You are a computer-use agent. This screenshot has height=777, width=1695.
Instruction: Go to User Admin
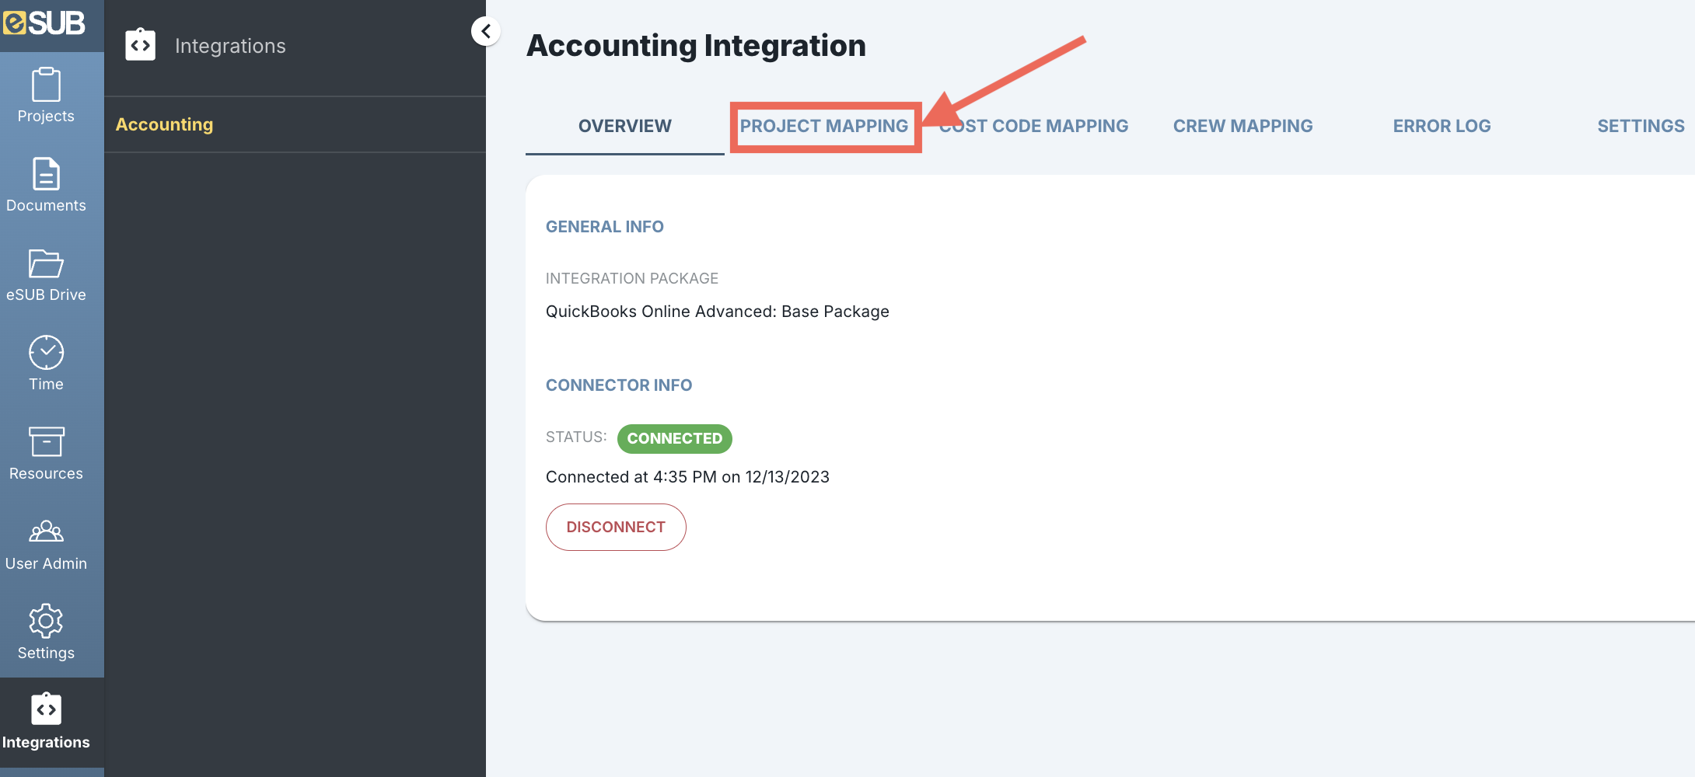(x=46, y=544)
